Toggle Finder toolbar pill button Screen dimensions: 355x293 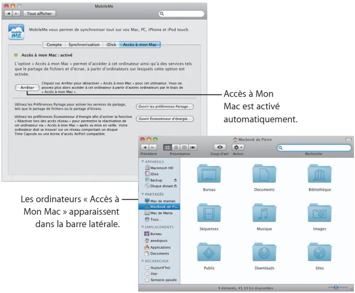pyautogui.click(x=348, y=139)
